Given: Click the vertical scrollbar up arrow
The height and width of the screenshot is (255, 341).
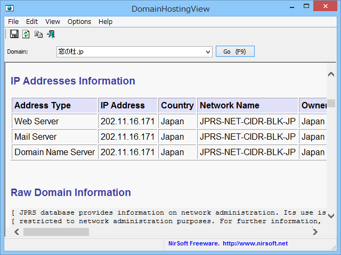Looking at the screenshot, I should 331,74.
